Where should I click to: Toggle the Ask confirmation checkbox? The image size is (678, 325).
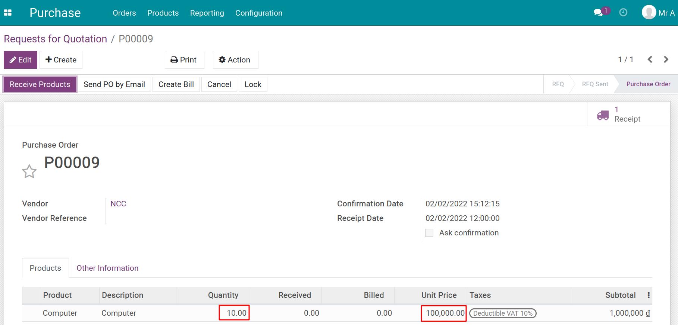(429, 233)
